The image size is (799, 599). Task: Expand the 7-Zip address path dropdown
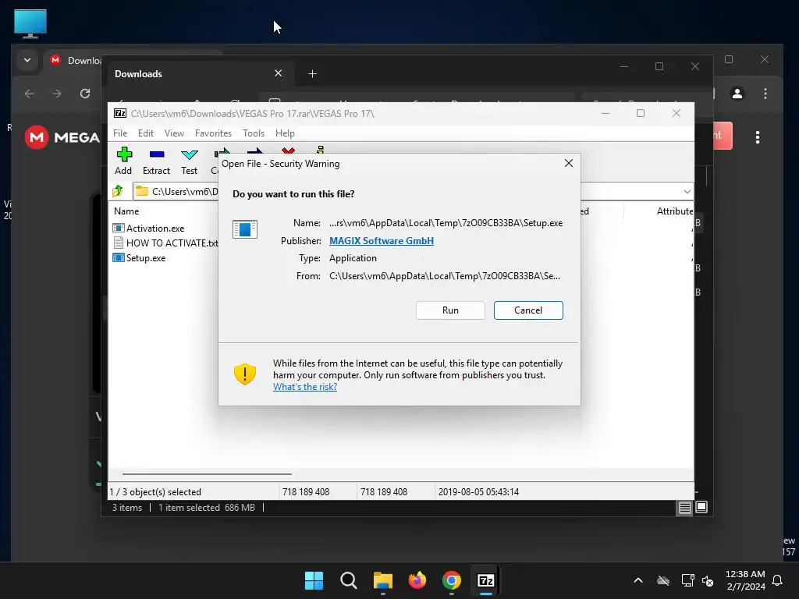[x=687, y=192]
